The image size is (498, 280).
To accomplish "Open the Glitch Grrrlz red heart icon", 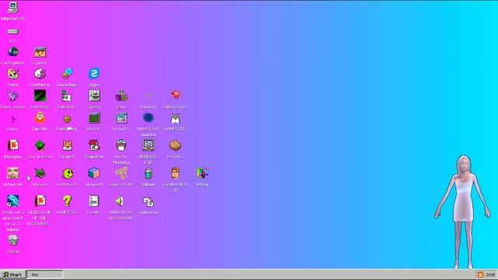I will (x=175, y=96).
